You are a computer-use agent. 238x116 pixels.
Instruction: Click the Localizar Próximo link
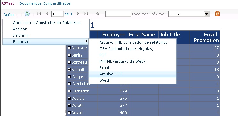pyautogui.click(x=148, y=14)
